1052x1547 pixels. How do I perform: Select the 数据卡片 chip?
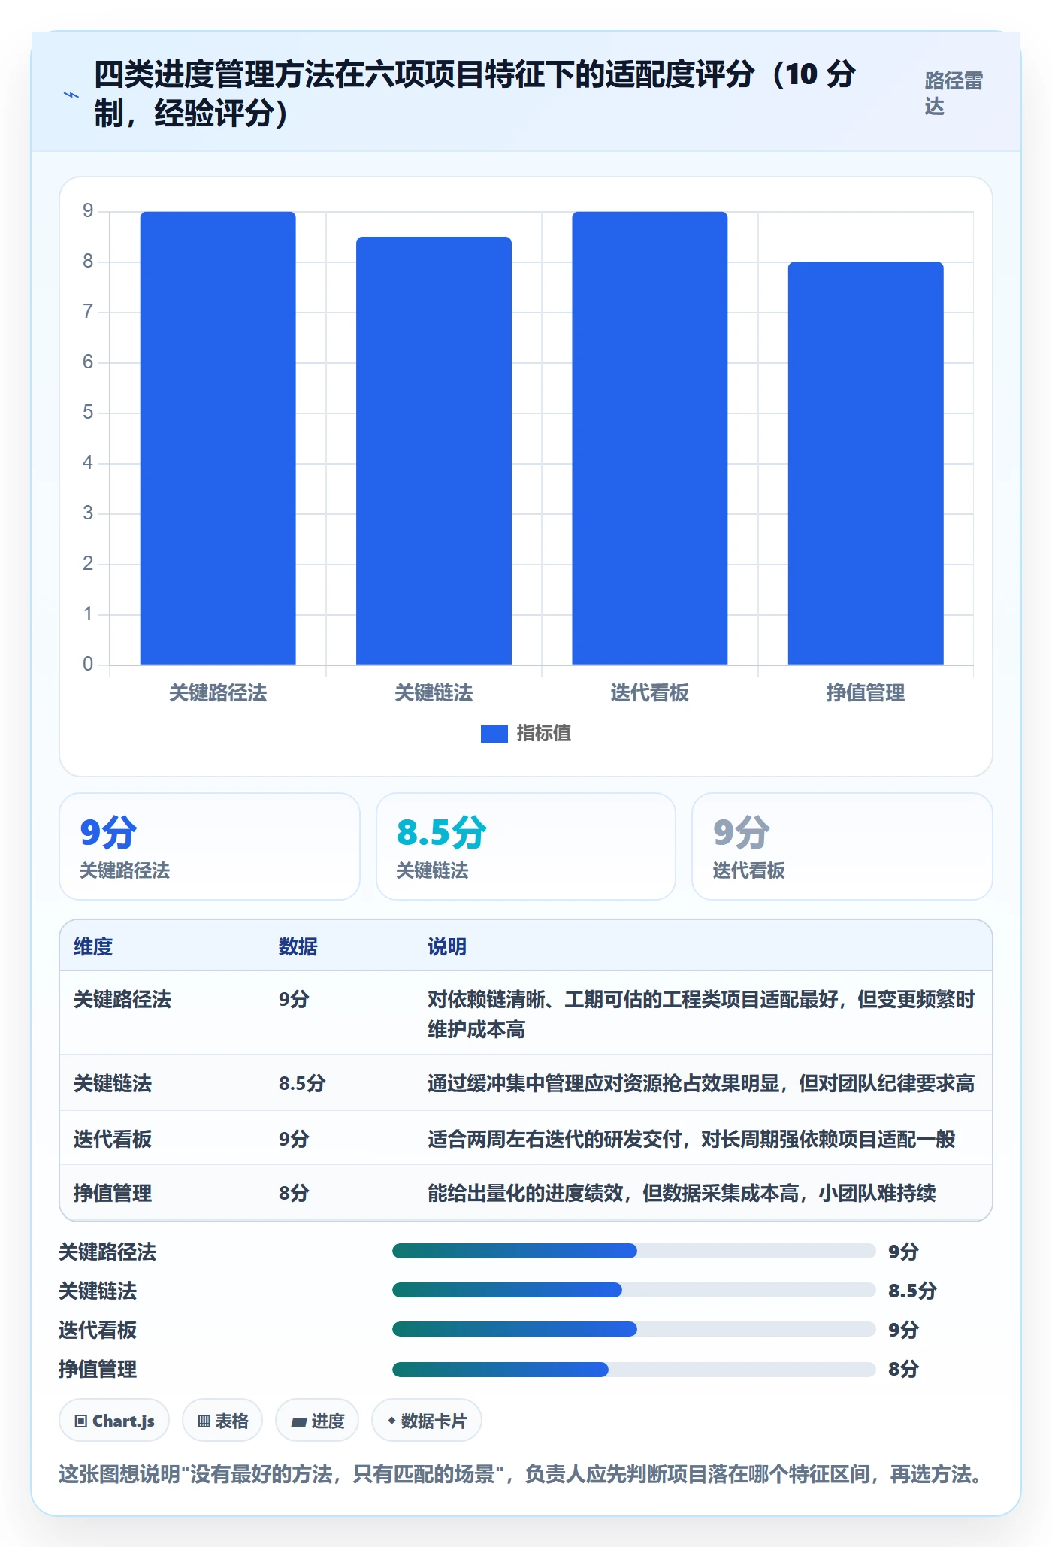tap(427, 1421)
